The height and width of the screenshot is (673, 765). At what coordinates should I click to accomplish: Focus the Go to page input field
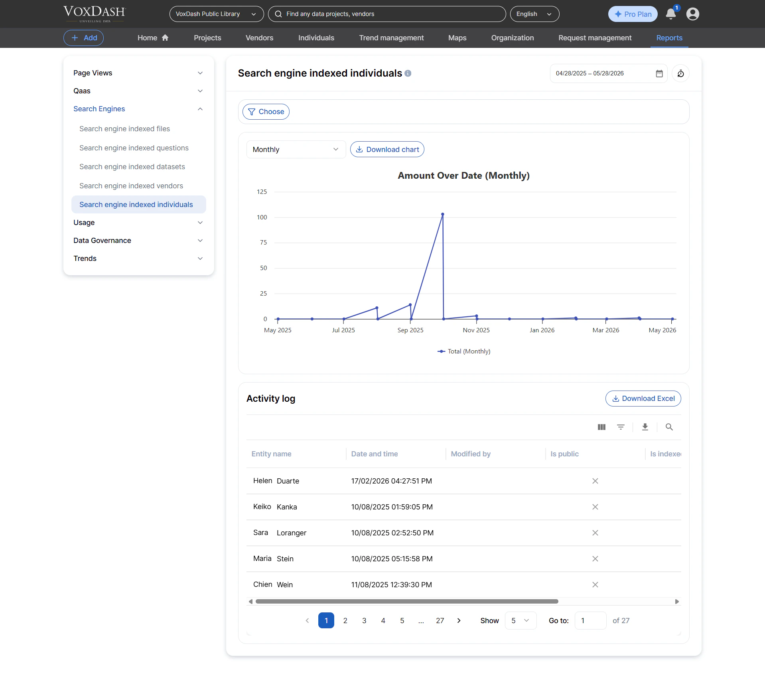590,621
